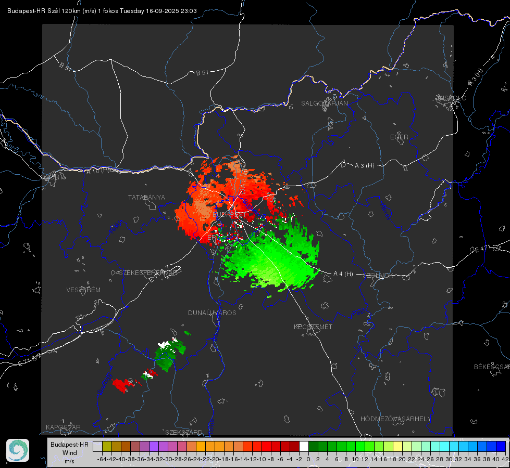This screenshot has height=468, width=510.
Task: Click the small red echo by the Somogy label
Action: pyautogui.click(x=123, y=385)
